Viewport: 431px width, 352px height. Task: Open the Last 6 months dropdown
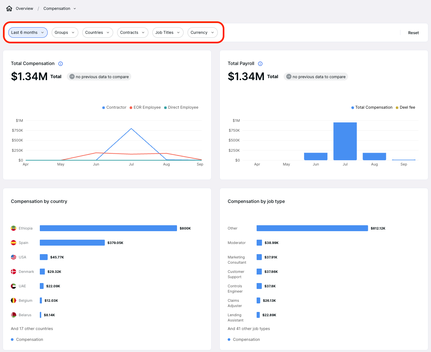[x=28, y=33]
